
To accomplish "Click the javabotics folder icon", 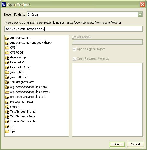I will tap(7, 72).
